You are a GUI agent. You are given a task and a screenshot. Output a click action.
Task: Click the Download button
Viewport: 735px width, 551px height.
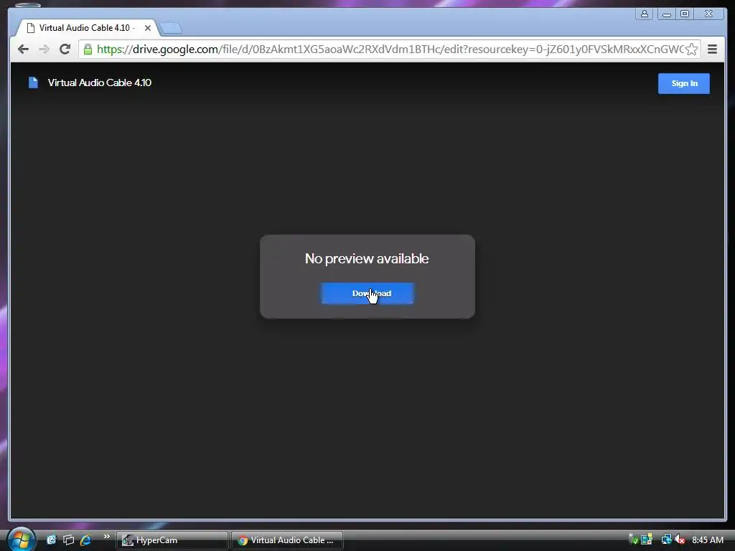point(367,293)
